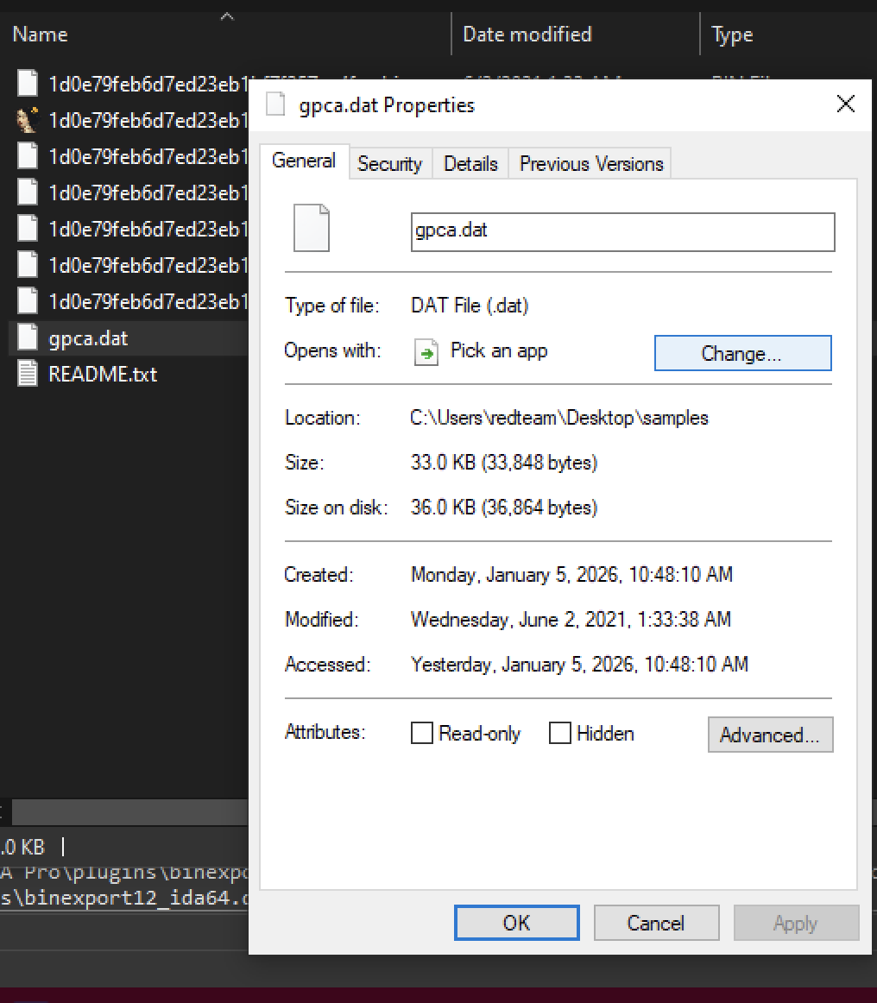This screenshot has width=877, height=1003.
Task: Click the Pick an app icon
Action: tap(426, 352)
